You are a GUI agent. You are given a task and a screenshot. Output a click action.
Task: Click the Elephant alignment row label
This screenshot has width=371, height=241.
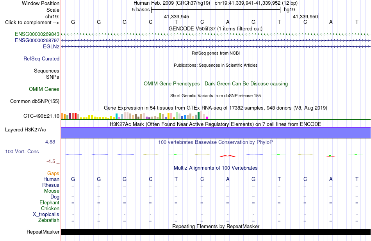[50, 202]
